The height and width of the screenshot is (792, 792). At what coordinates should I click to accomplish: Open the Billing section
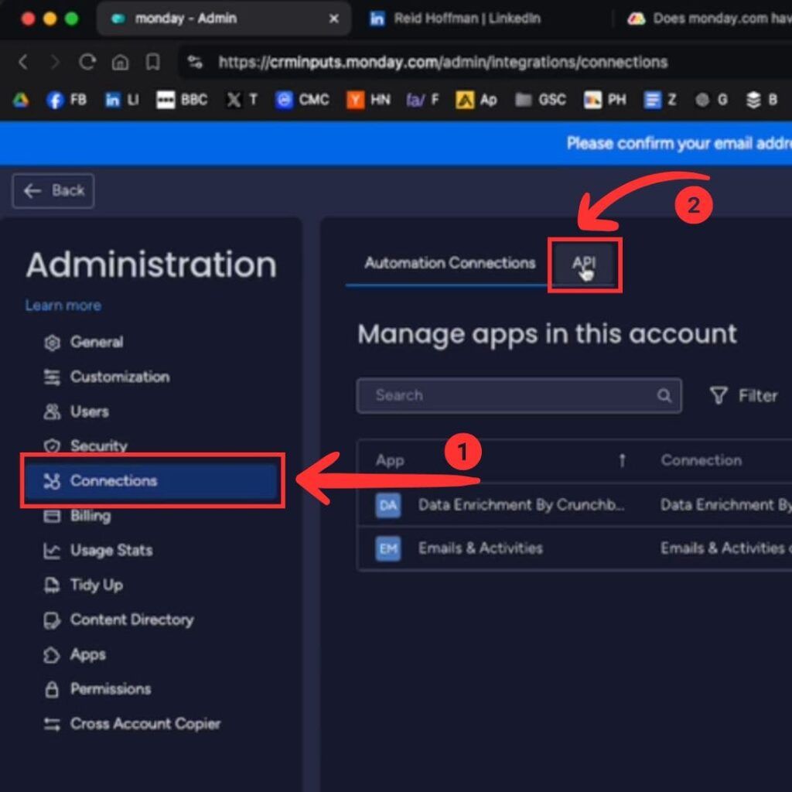click(x=77, y=516)
